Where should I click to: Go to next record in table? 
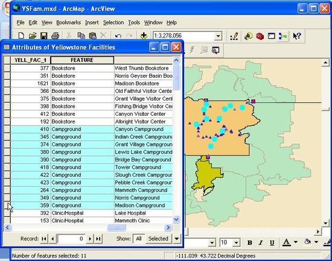coord(90,239)
